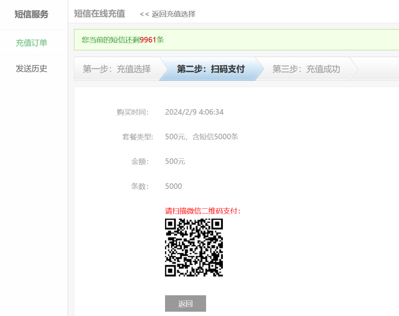The width and height of the screenshot is (399, 316).
Task: Click the 金额 value 500元
Action: 175,161
